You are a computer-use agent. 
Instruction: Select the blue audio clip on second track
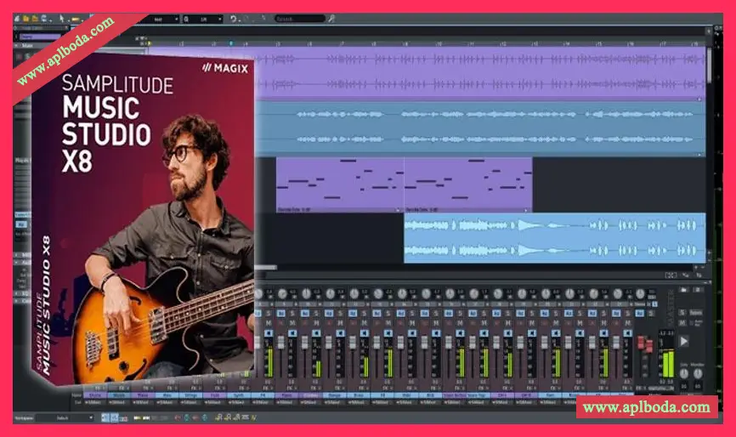(480, 128)
